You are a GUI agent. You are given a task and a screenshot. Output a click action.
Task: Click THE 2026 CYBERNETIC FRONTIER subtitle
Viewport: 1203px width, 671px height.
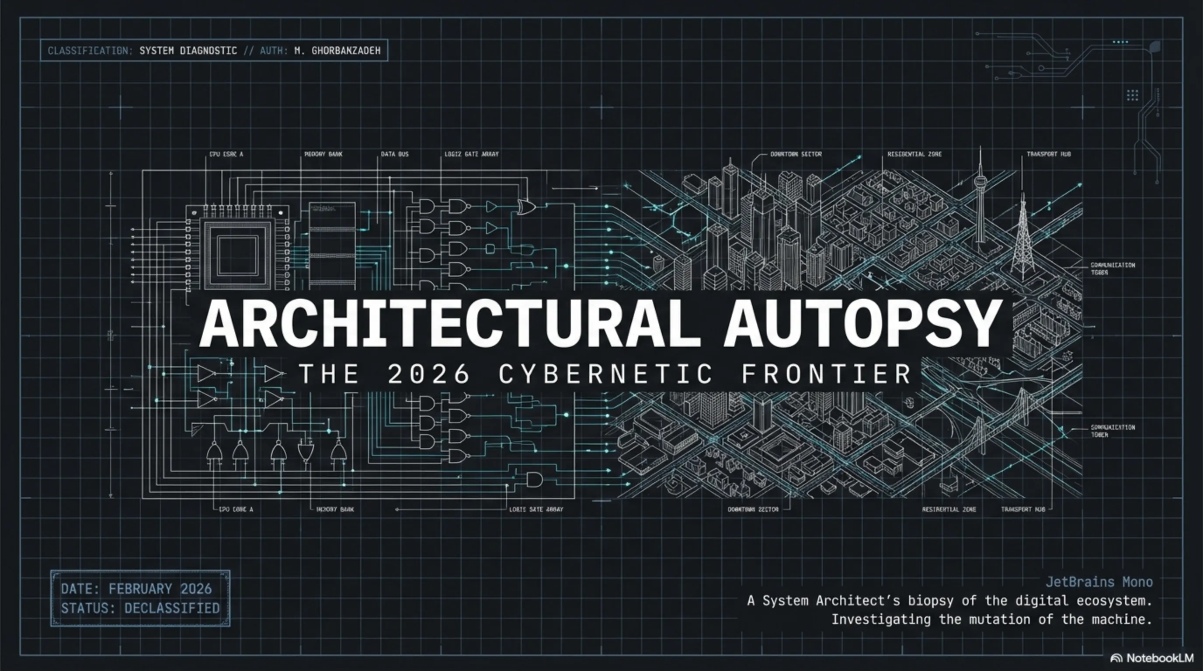(605, 374)
